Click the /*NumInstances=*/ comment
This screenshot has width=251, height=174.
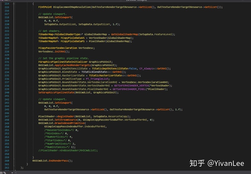[57, 147]
